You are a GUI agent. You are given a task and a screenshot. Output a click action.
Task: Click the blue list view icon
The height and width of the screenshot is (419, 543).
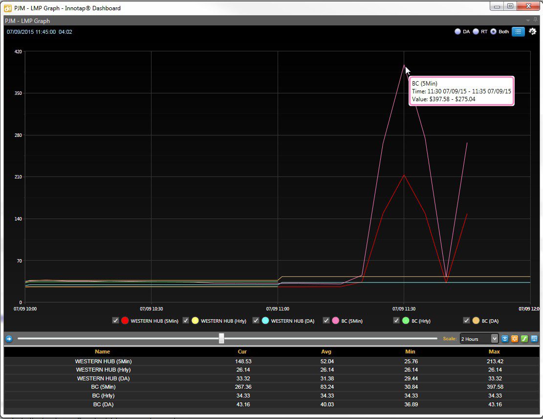click(518, 31)
